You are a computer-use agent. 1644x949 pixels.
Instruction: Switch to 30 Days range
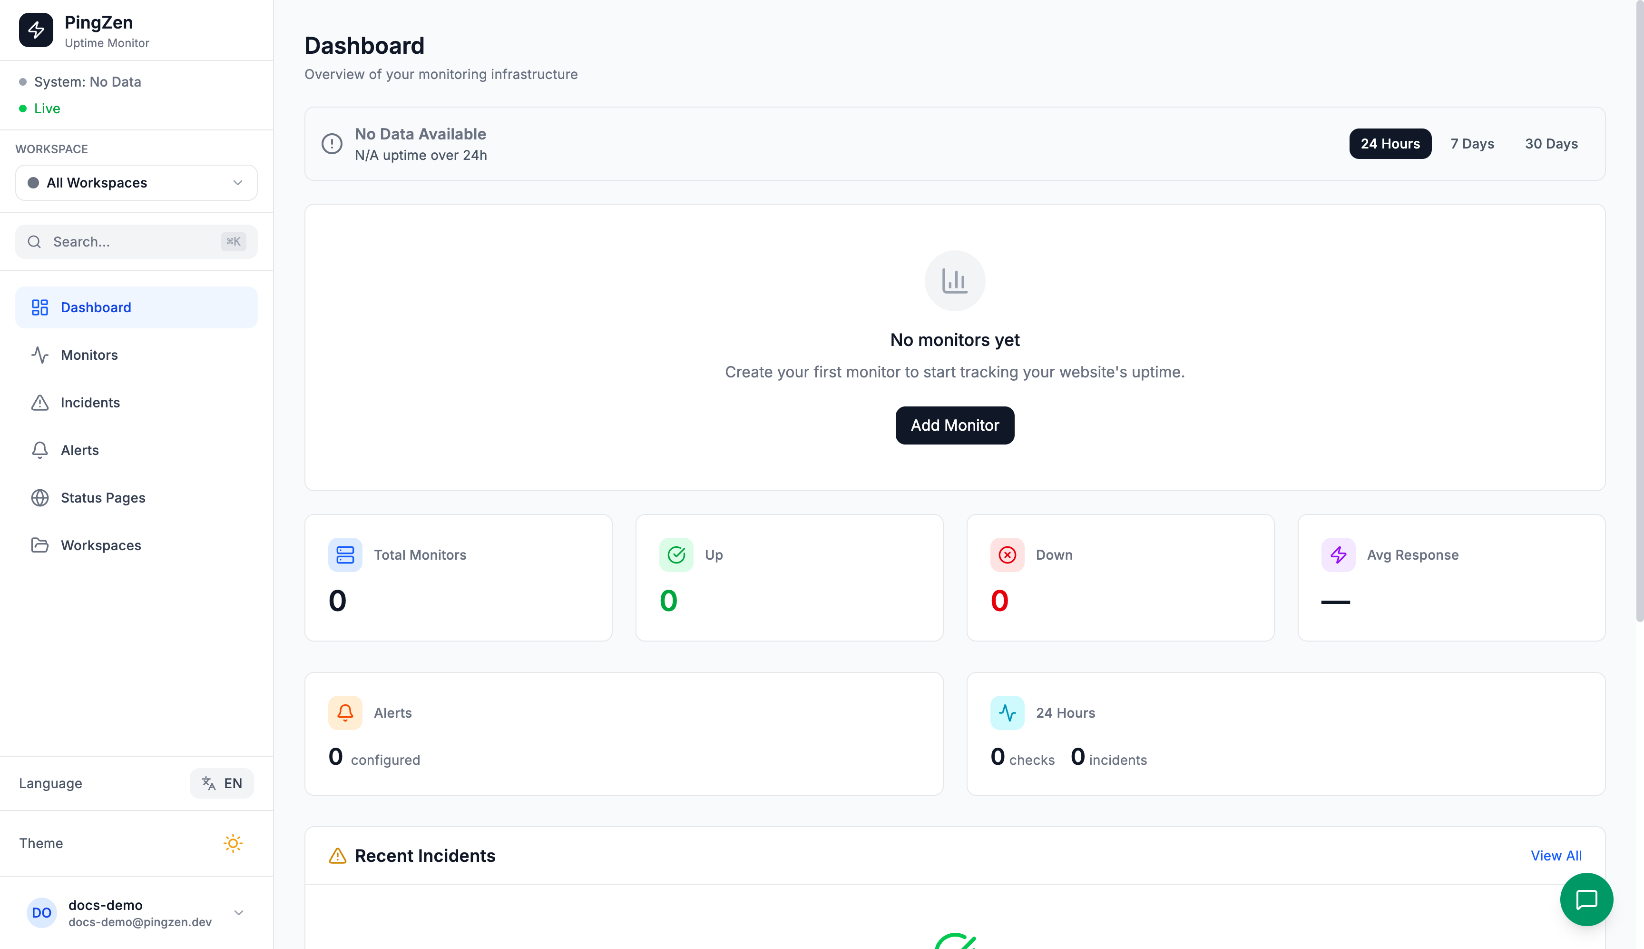coord(1551,143)
